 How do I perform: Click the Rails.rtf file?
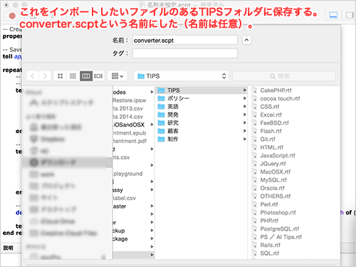coord(270,245)
